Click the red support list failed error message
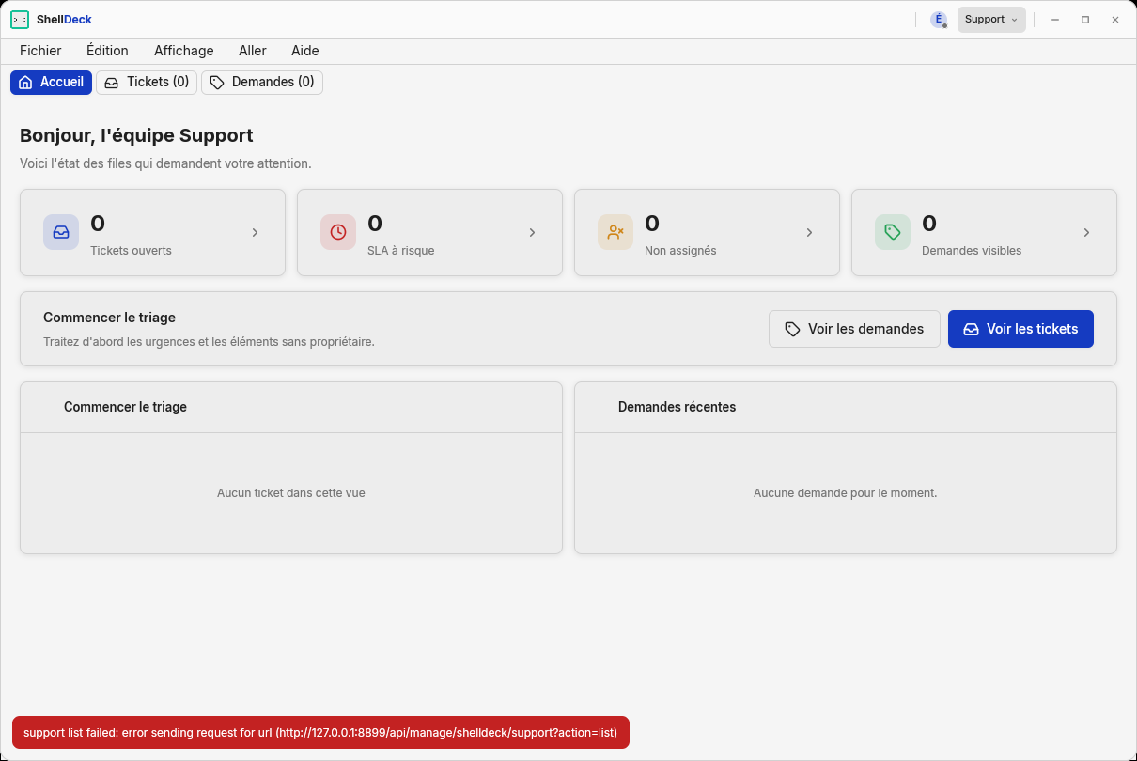This screenshot has height=761, width=1137. (320, 733)
